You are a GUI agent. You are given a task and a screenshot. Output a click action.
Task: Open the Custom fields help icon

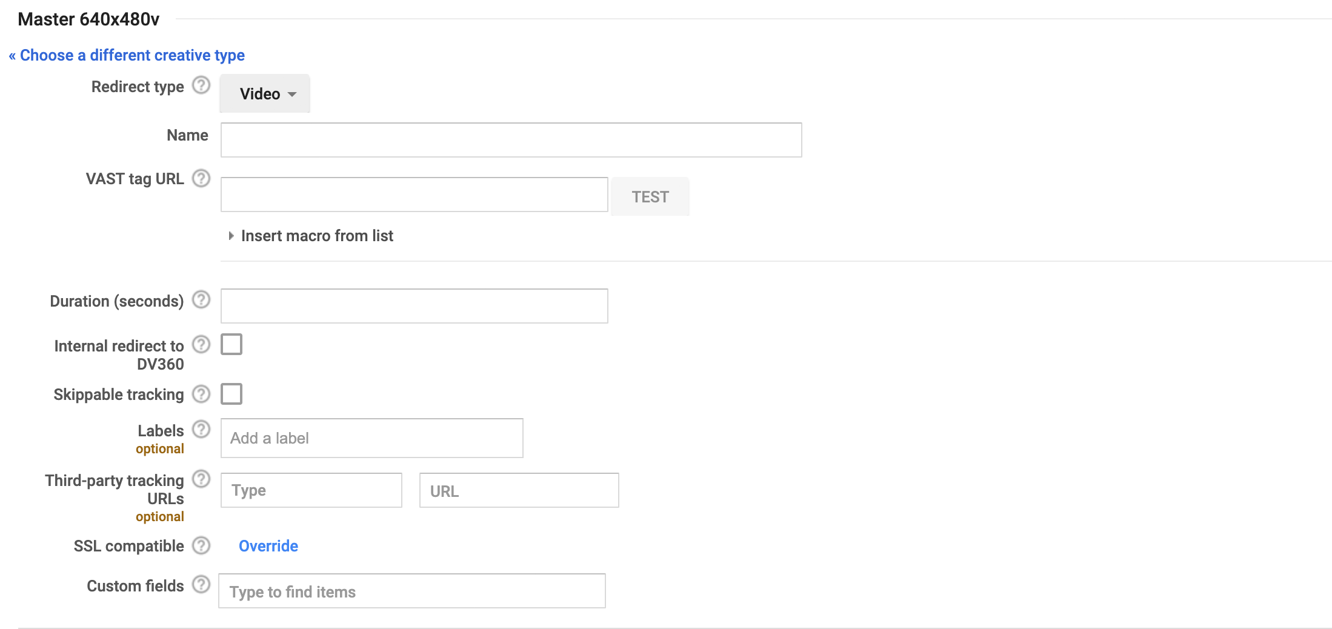coord(201,584)
